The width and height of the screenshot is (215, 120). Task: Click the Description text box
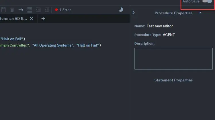pyautogui.click(x=173, y=59)
